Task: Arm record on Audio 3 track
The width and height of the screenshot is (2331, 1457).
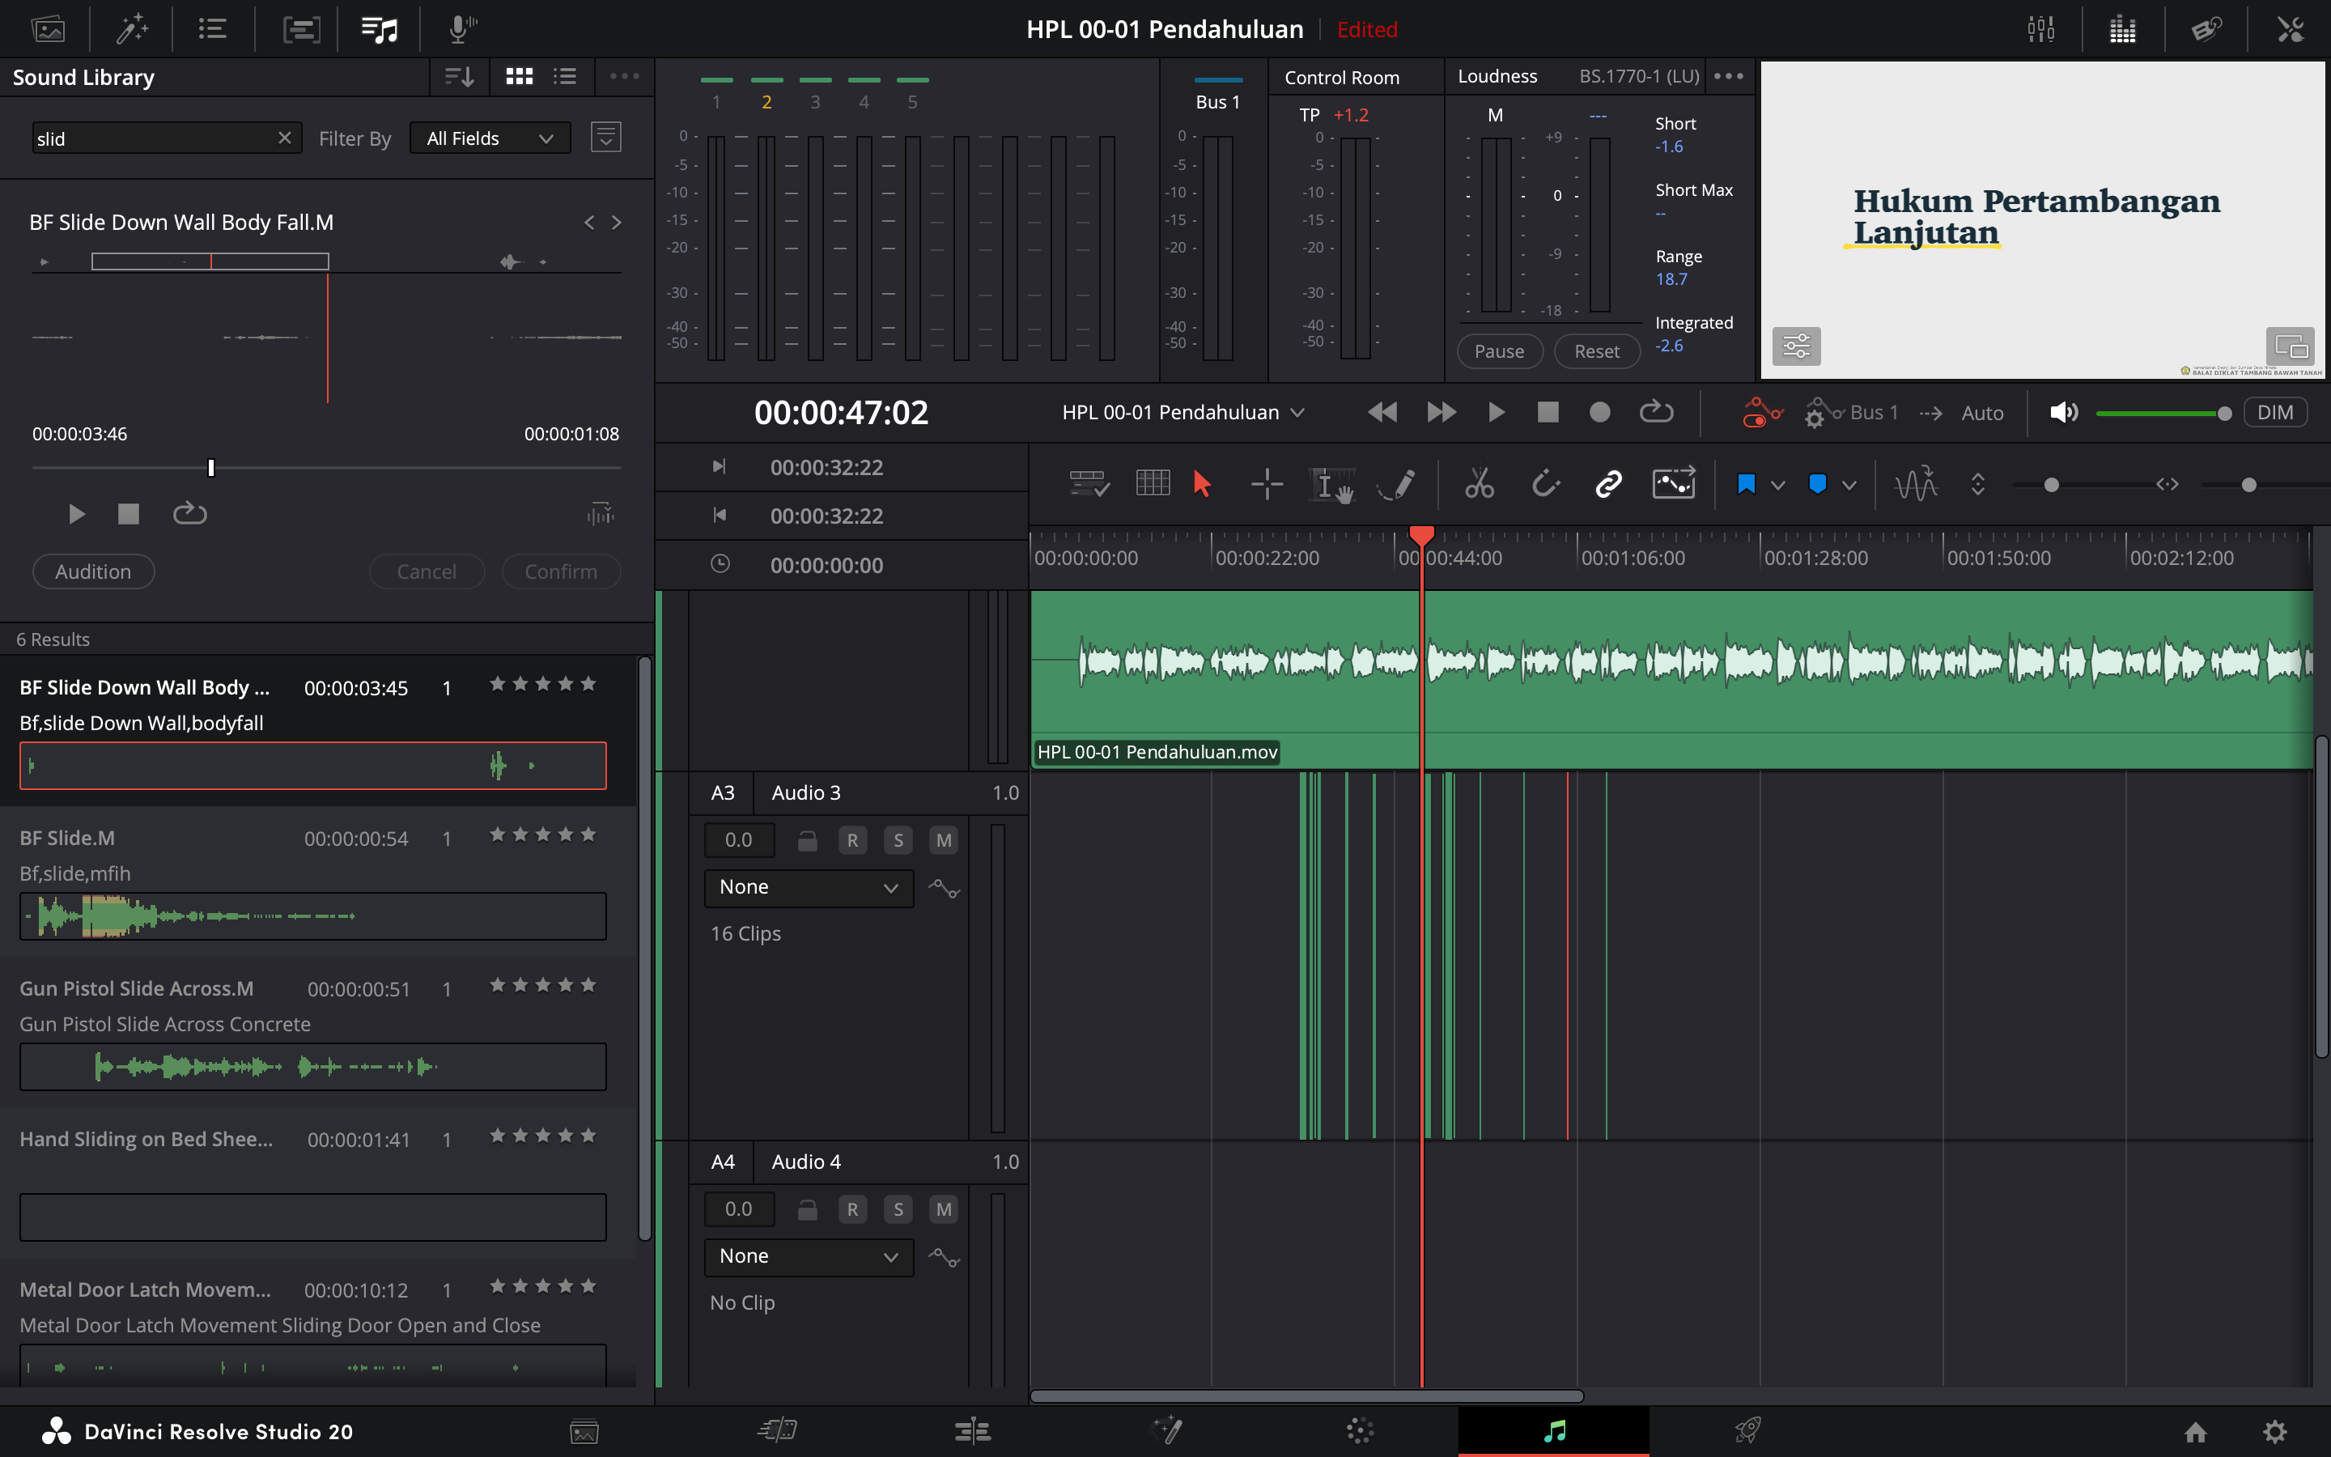Action: pyautogui.click(x=852, y=840)
